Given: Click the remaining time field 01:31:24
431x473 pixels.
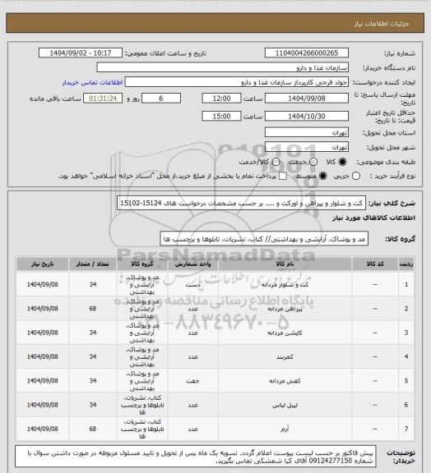Looking at the screenshot, I should click(103, 99).
